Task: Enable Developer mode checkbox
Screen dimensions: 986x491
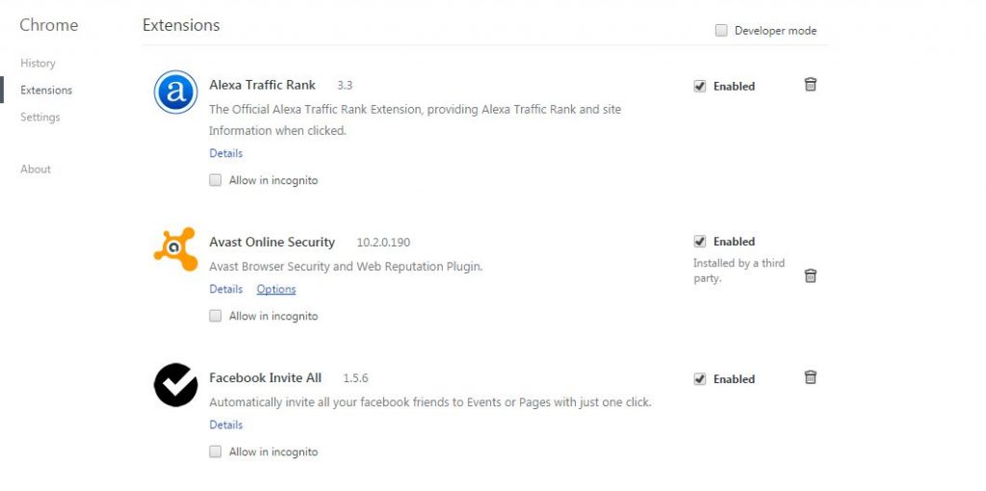Action: point(721,30)
